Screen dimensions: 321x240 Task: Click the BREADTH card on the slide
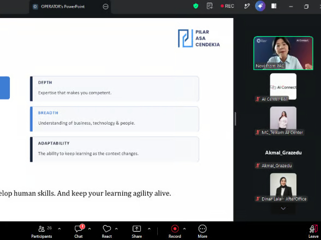[x=115, y=119]
